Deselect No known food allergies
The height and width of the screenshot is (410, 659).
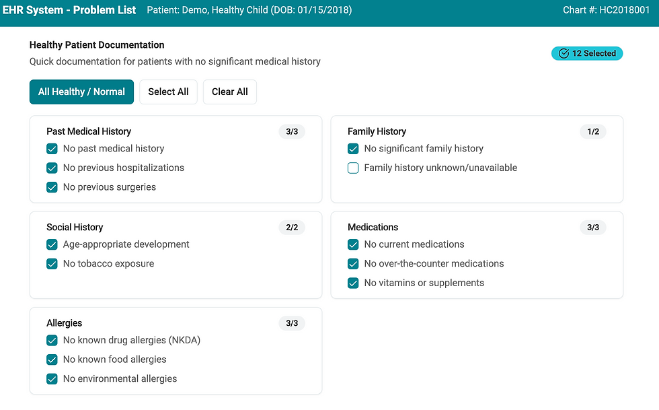52,360
